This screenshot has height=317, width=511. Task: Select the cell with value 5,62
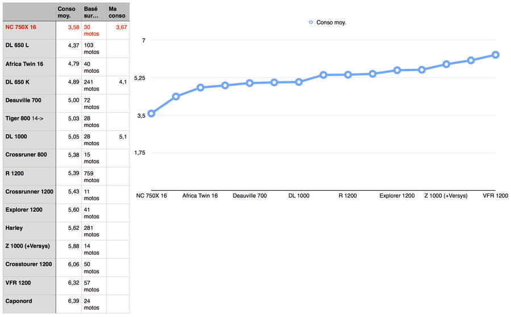[x=69, y=231]
